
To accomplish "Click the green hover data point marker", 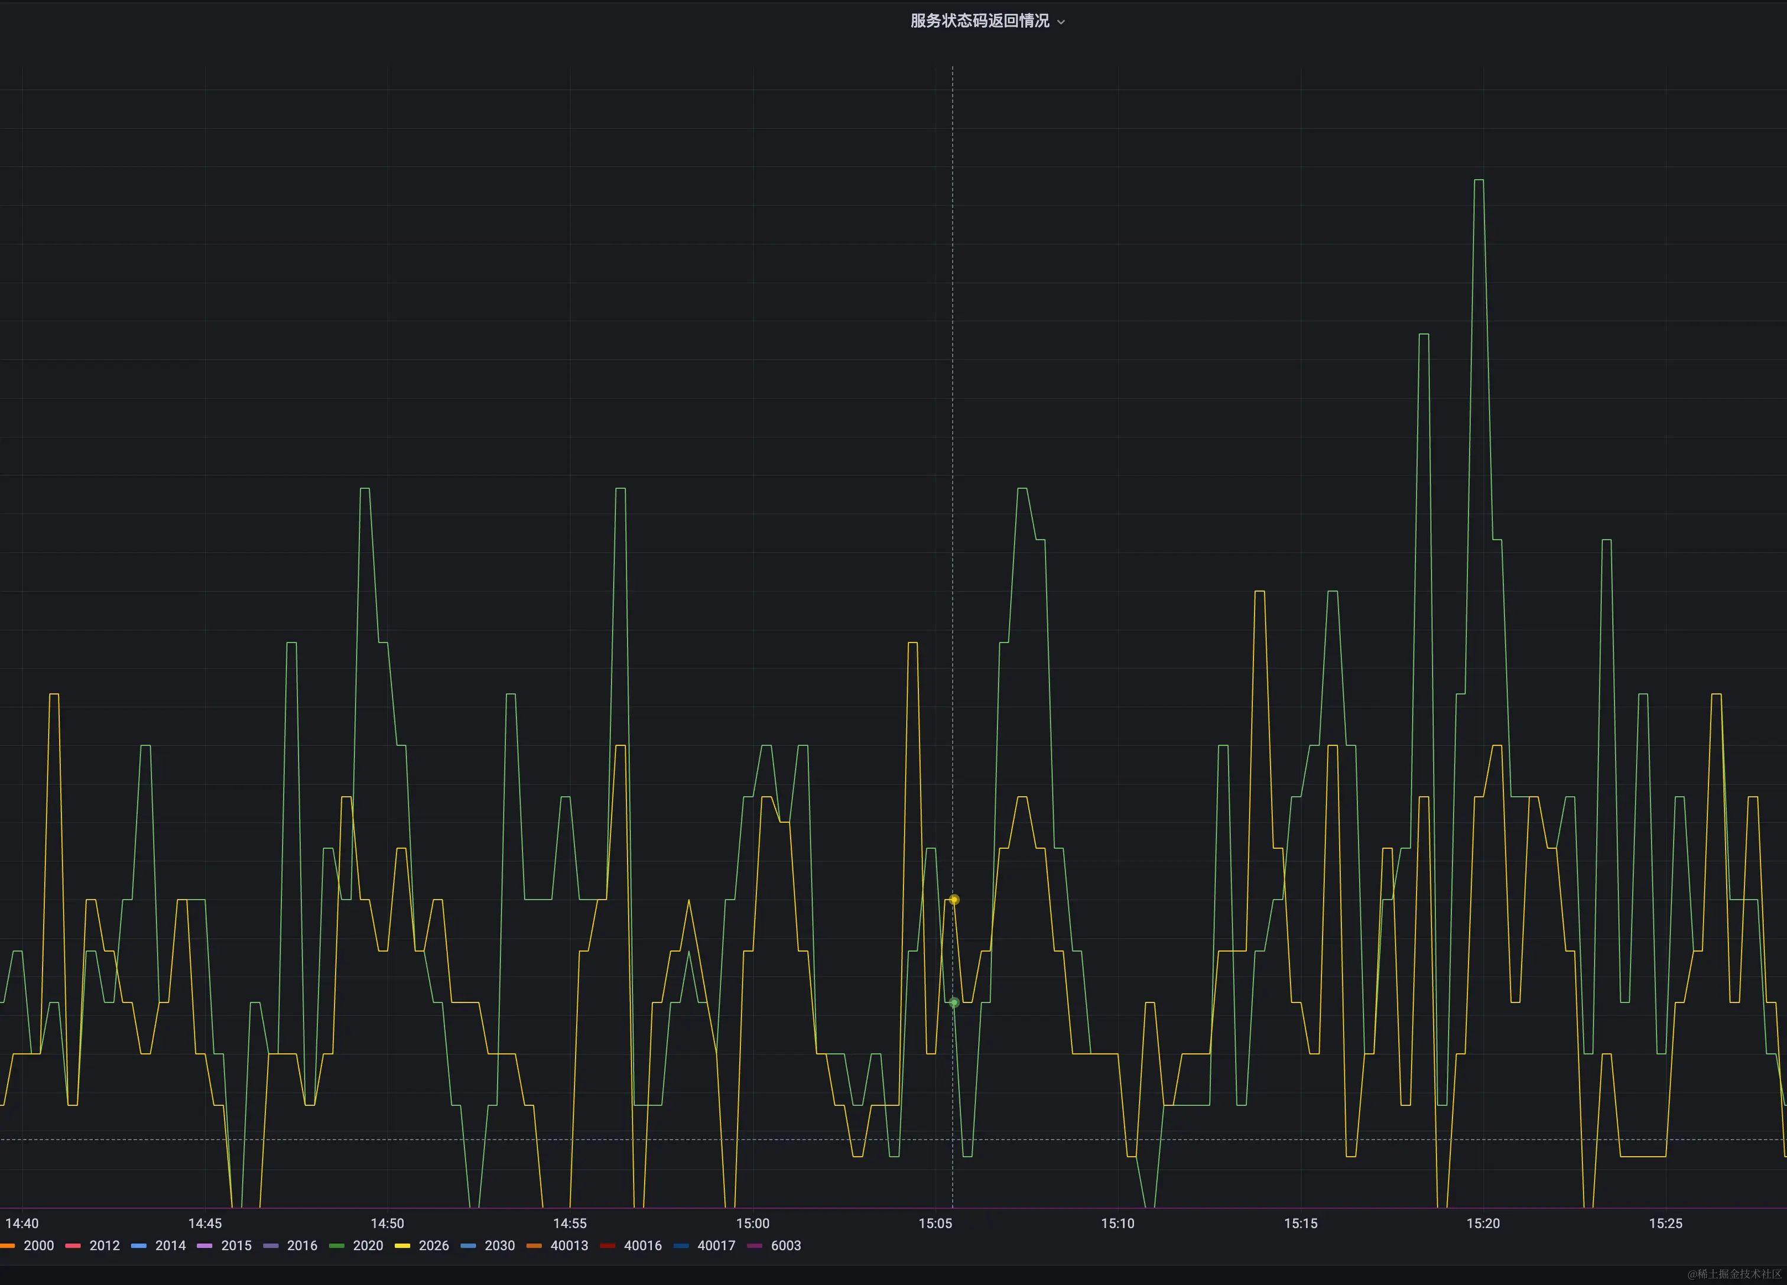I will pos(953,1003).
